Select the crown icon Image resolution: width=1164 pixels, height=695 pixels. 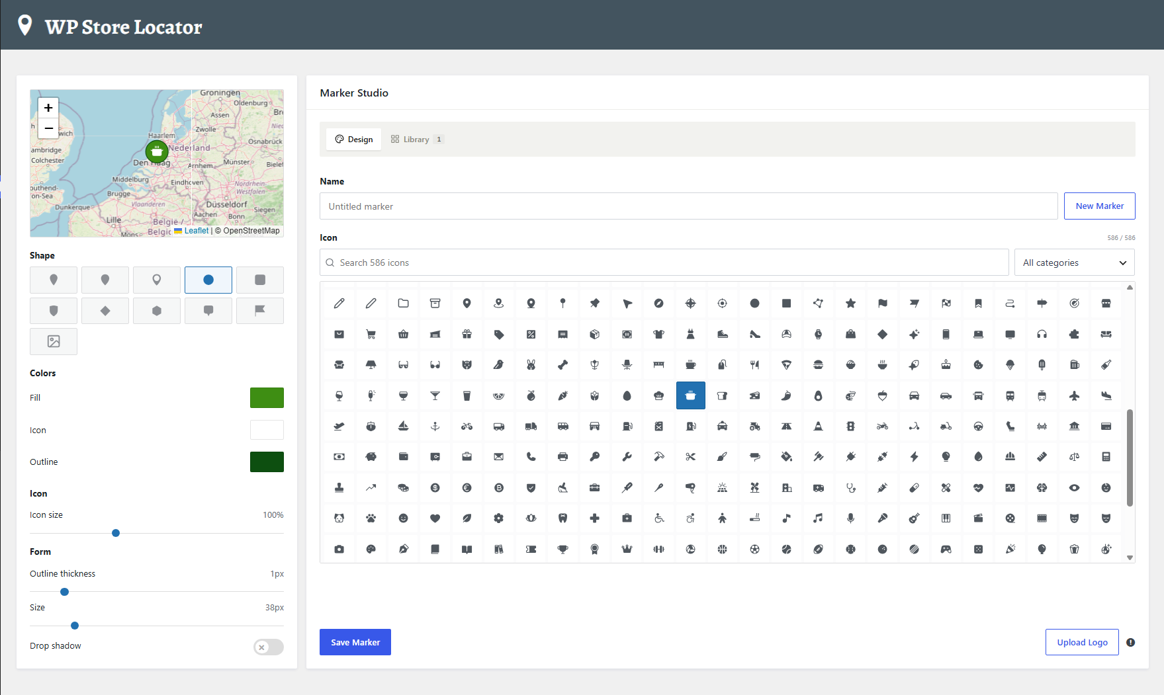[x=627, y=549]
